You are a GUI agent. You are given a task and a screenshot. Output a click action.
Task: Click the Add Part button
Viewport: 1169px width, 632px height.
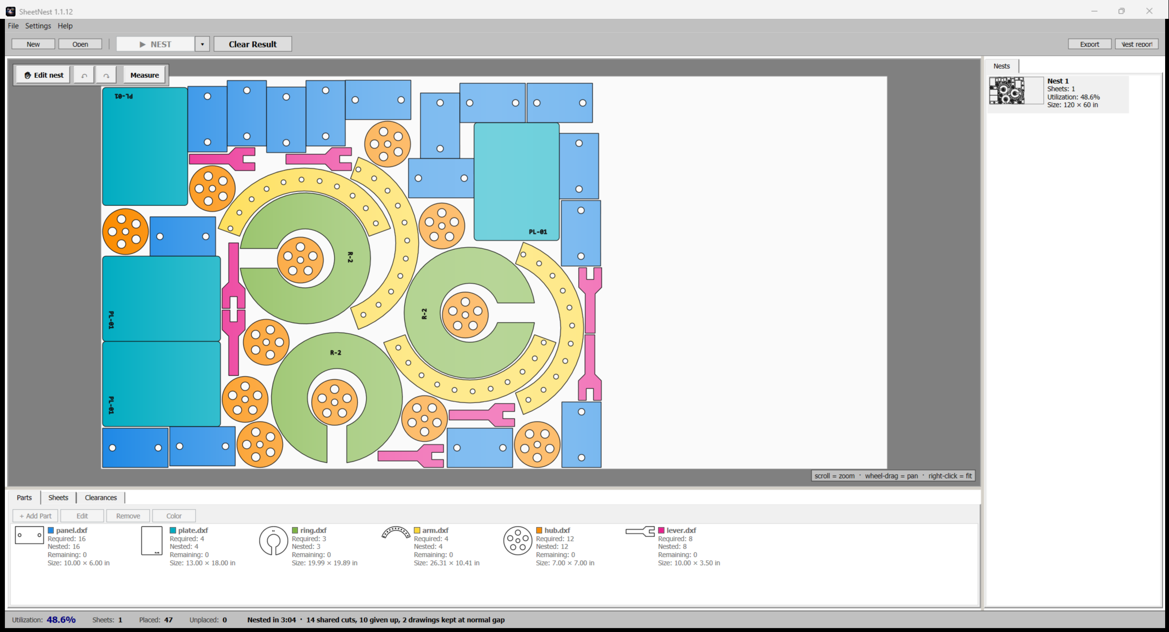(35, 516)
